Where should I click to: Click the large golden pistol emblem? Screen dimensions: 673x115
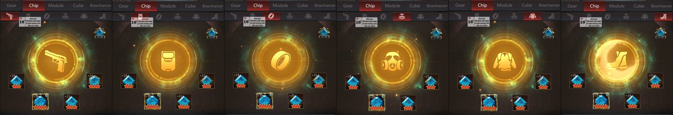(56, 61)
